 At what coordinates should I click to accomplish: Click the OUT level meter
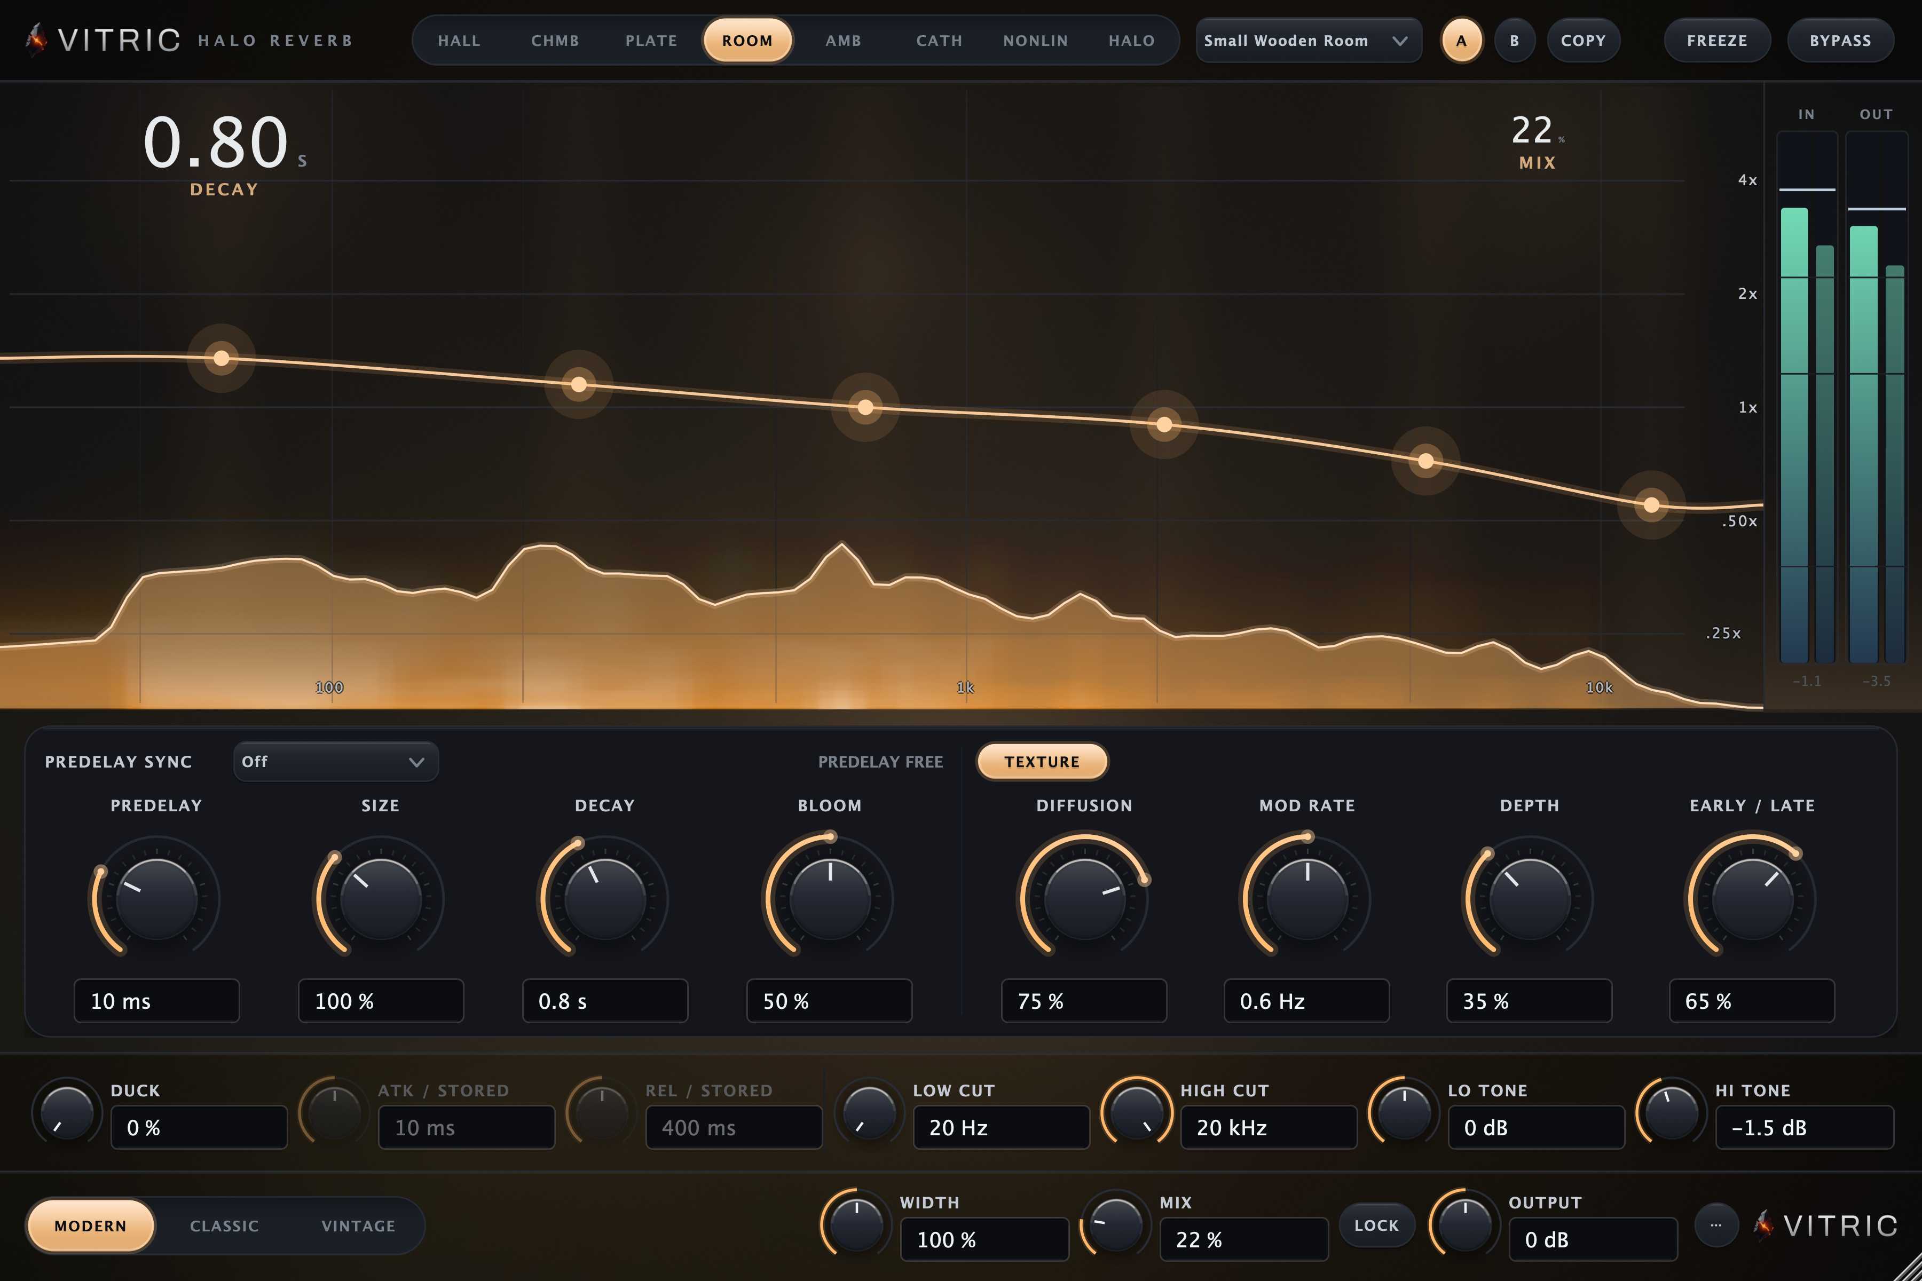coord(1877,398)
